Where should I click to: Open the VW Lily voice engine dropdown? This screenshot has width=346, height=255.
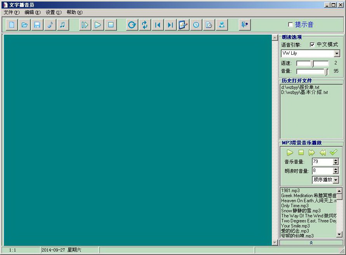click(x=337, y=54)
